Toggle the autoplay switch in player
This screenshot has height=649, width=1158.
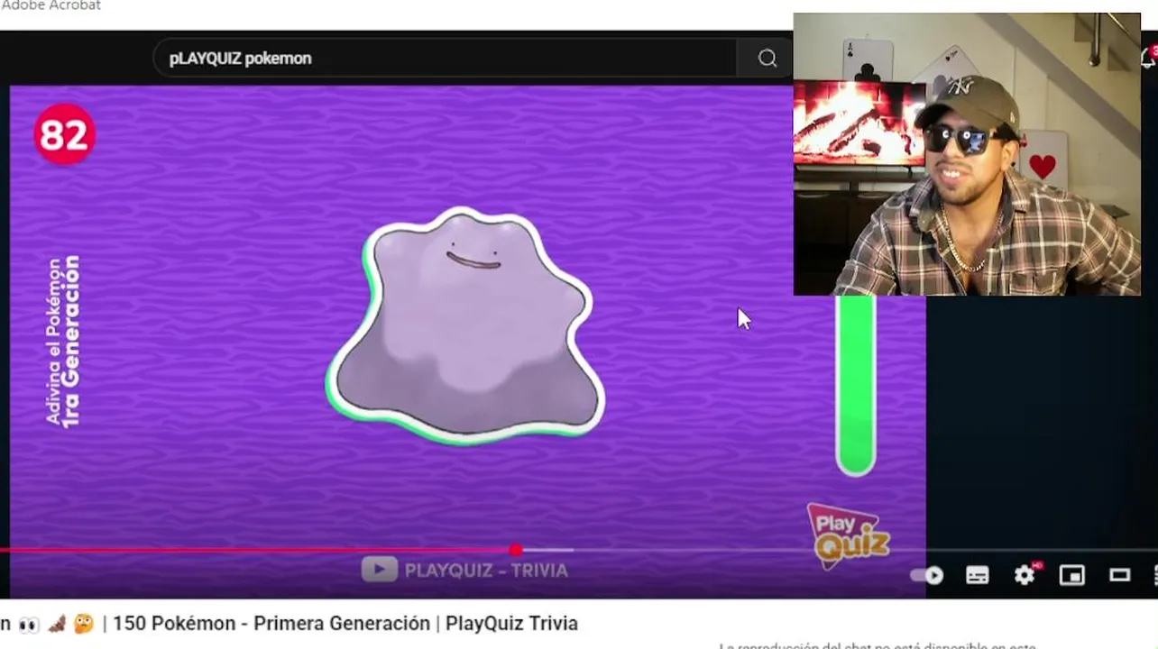coord(928,575)
